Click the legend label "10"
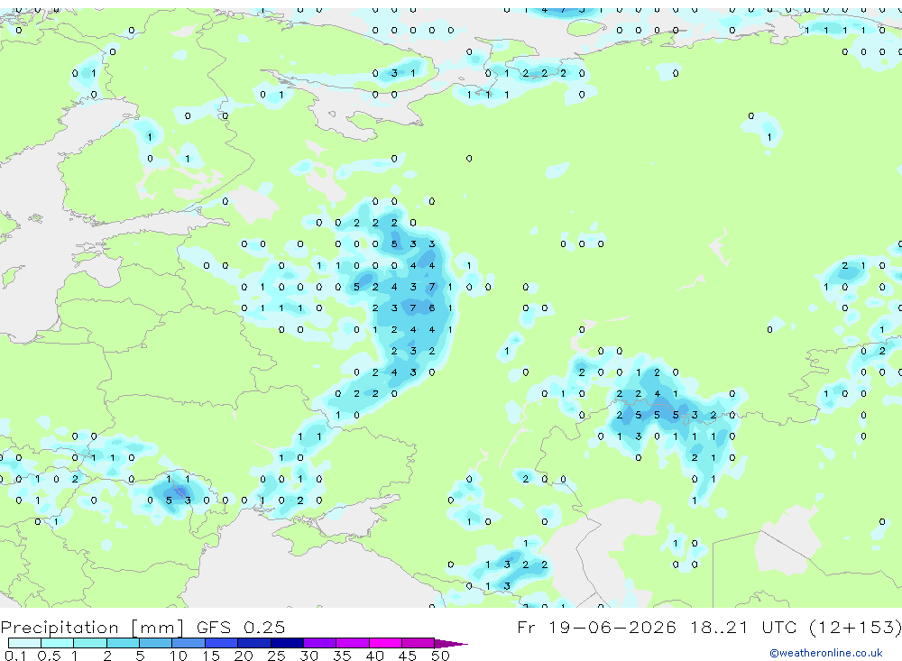Image resolution: width=902 pixels, height=661 pixels. [179, 656]
